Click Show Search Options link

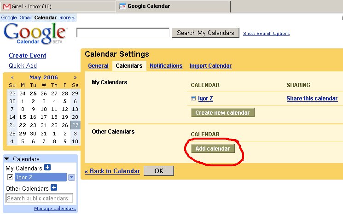coord(267,34)
